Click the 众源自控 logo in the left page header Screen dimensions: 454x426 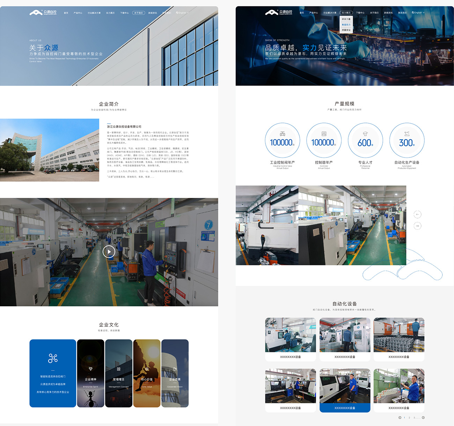43,13
